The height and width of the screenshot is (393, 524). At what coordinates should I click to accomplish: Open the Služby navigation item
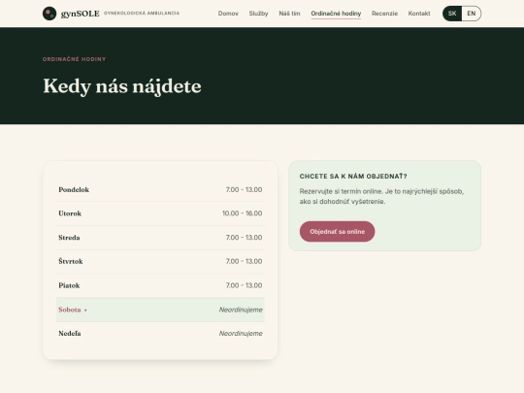258,14
